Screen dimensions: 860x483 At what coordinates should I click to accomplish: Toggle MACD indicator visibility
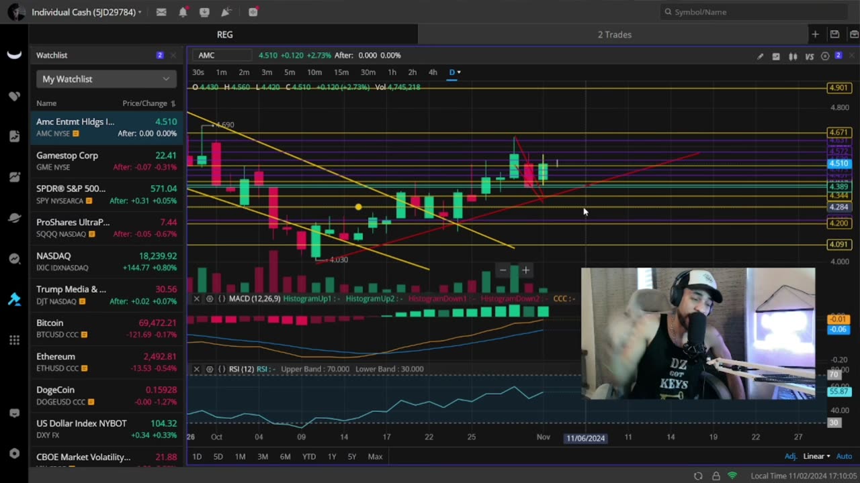point(210,299)
